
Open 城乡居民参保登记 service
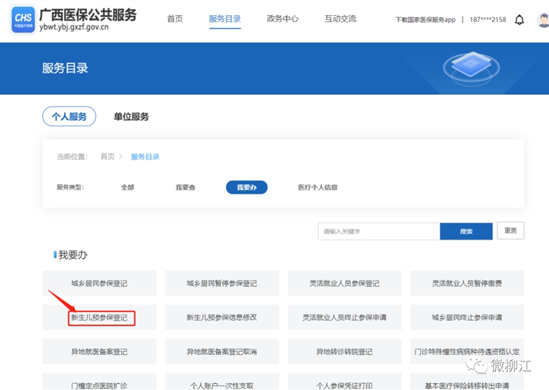point(99,283)
